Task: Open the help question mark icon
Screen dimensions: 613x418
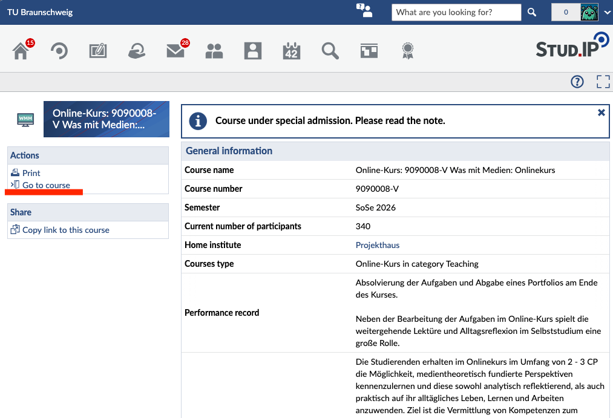Action: pyautogui.click(x=577, y=82)
